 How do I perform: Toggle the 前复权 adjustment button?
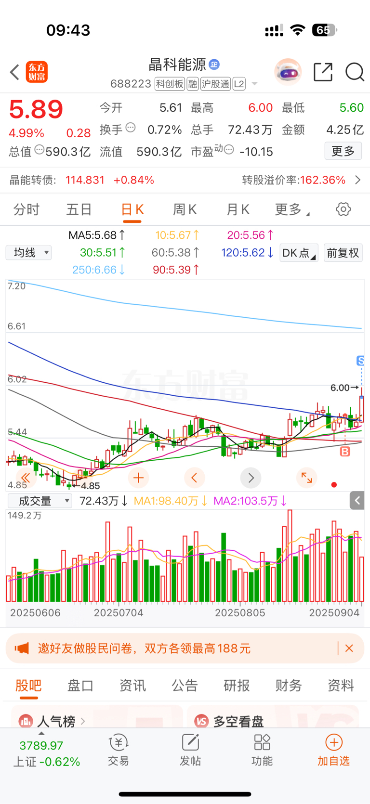(x=343, y=253)
